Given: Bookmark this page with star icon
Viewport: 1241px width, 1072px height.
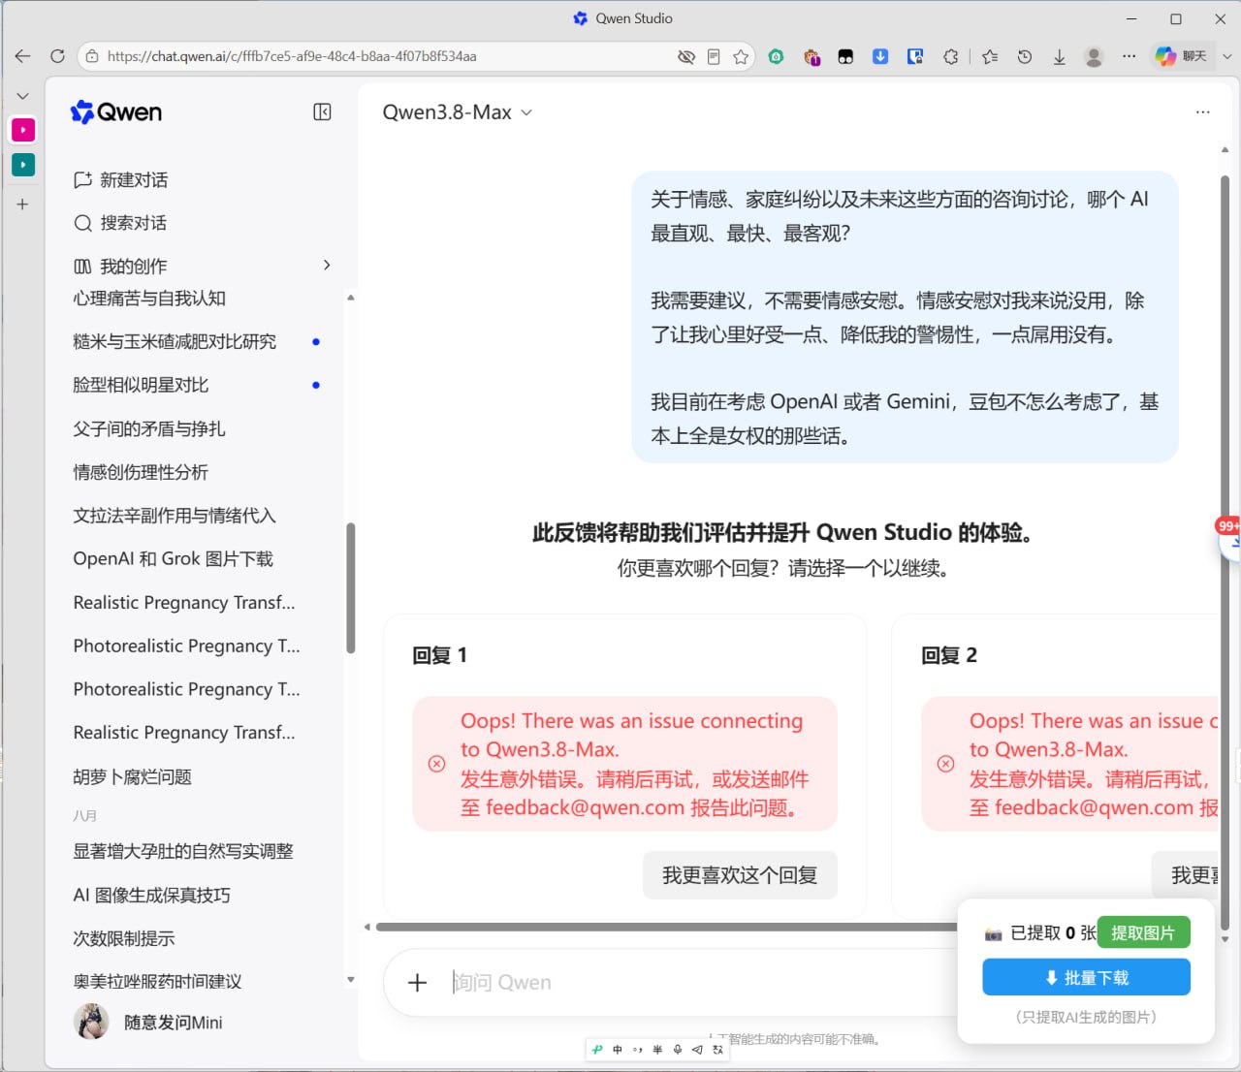Looking at the screenshot, I should click(x=741, y=56).
